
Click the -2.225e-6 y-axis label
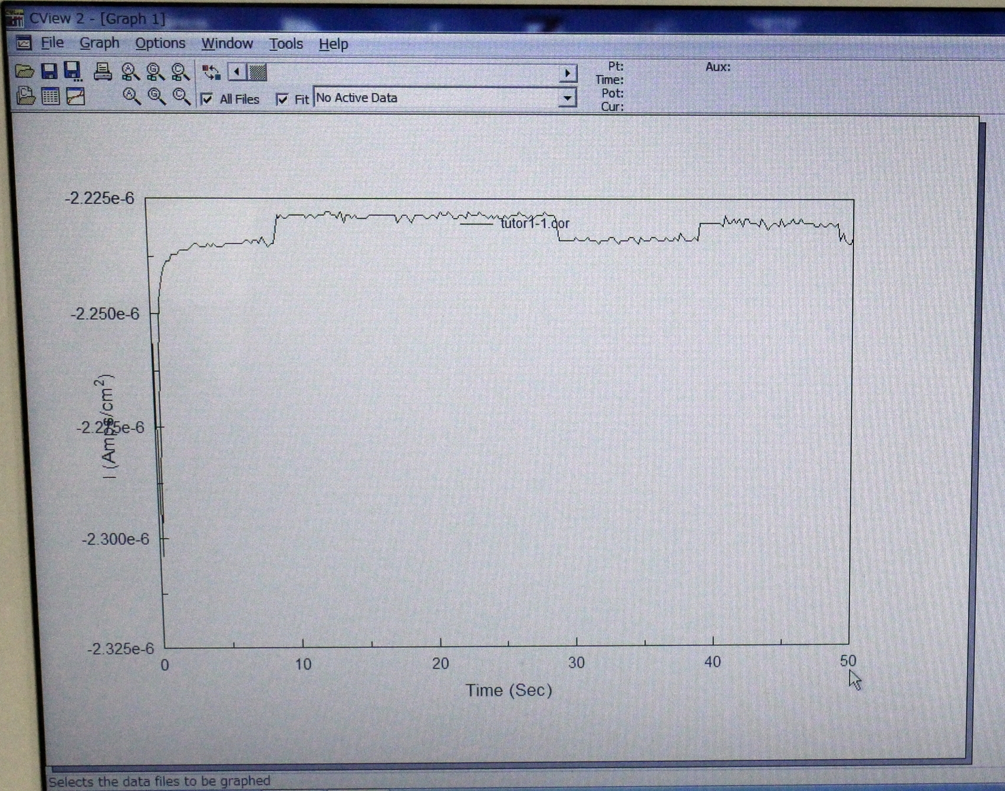pos(100,198)
